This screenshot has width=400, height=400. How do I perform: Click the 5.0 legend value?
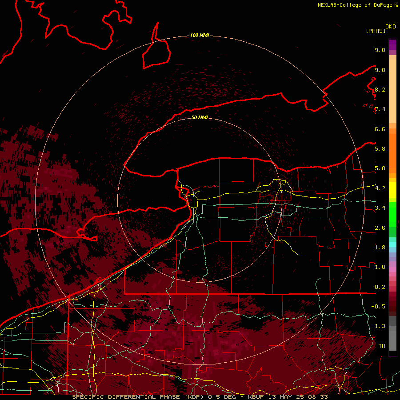pos(380,168)
